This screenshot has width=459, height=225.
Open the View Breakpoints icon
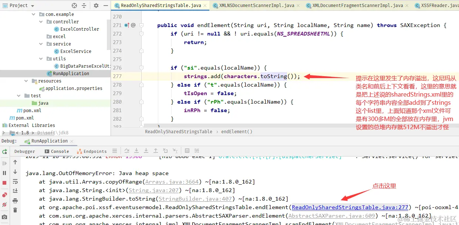[x=4, y=195]
